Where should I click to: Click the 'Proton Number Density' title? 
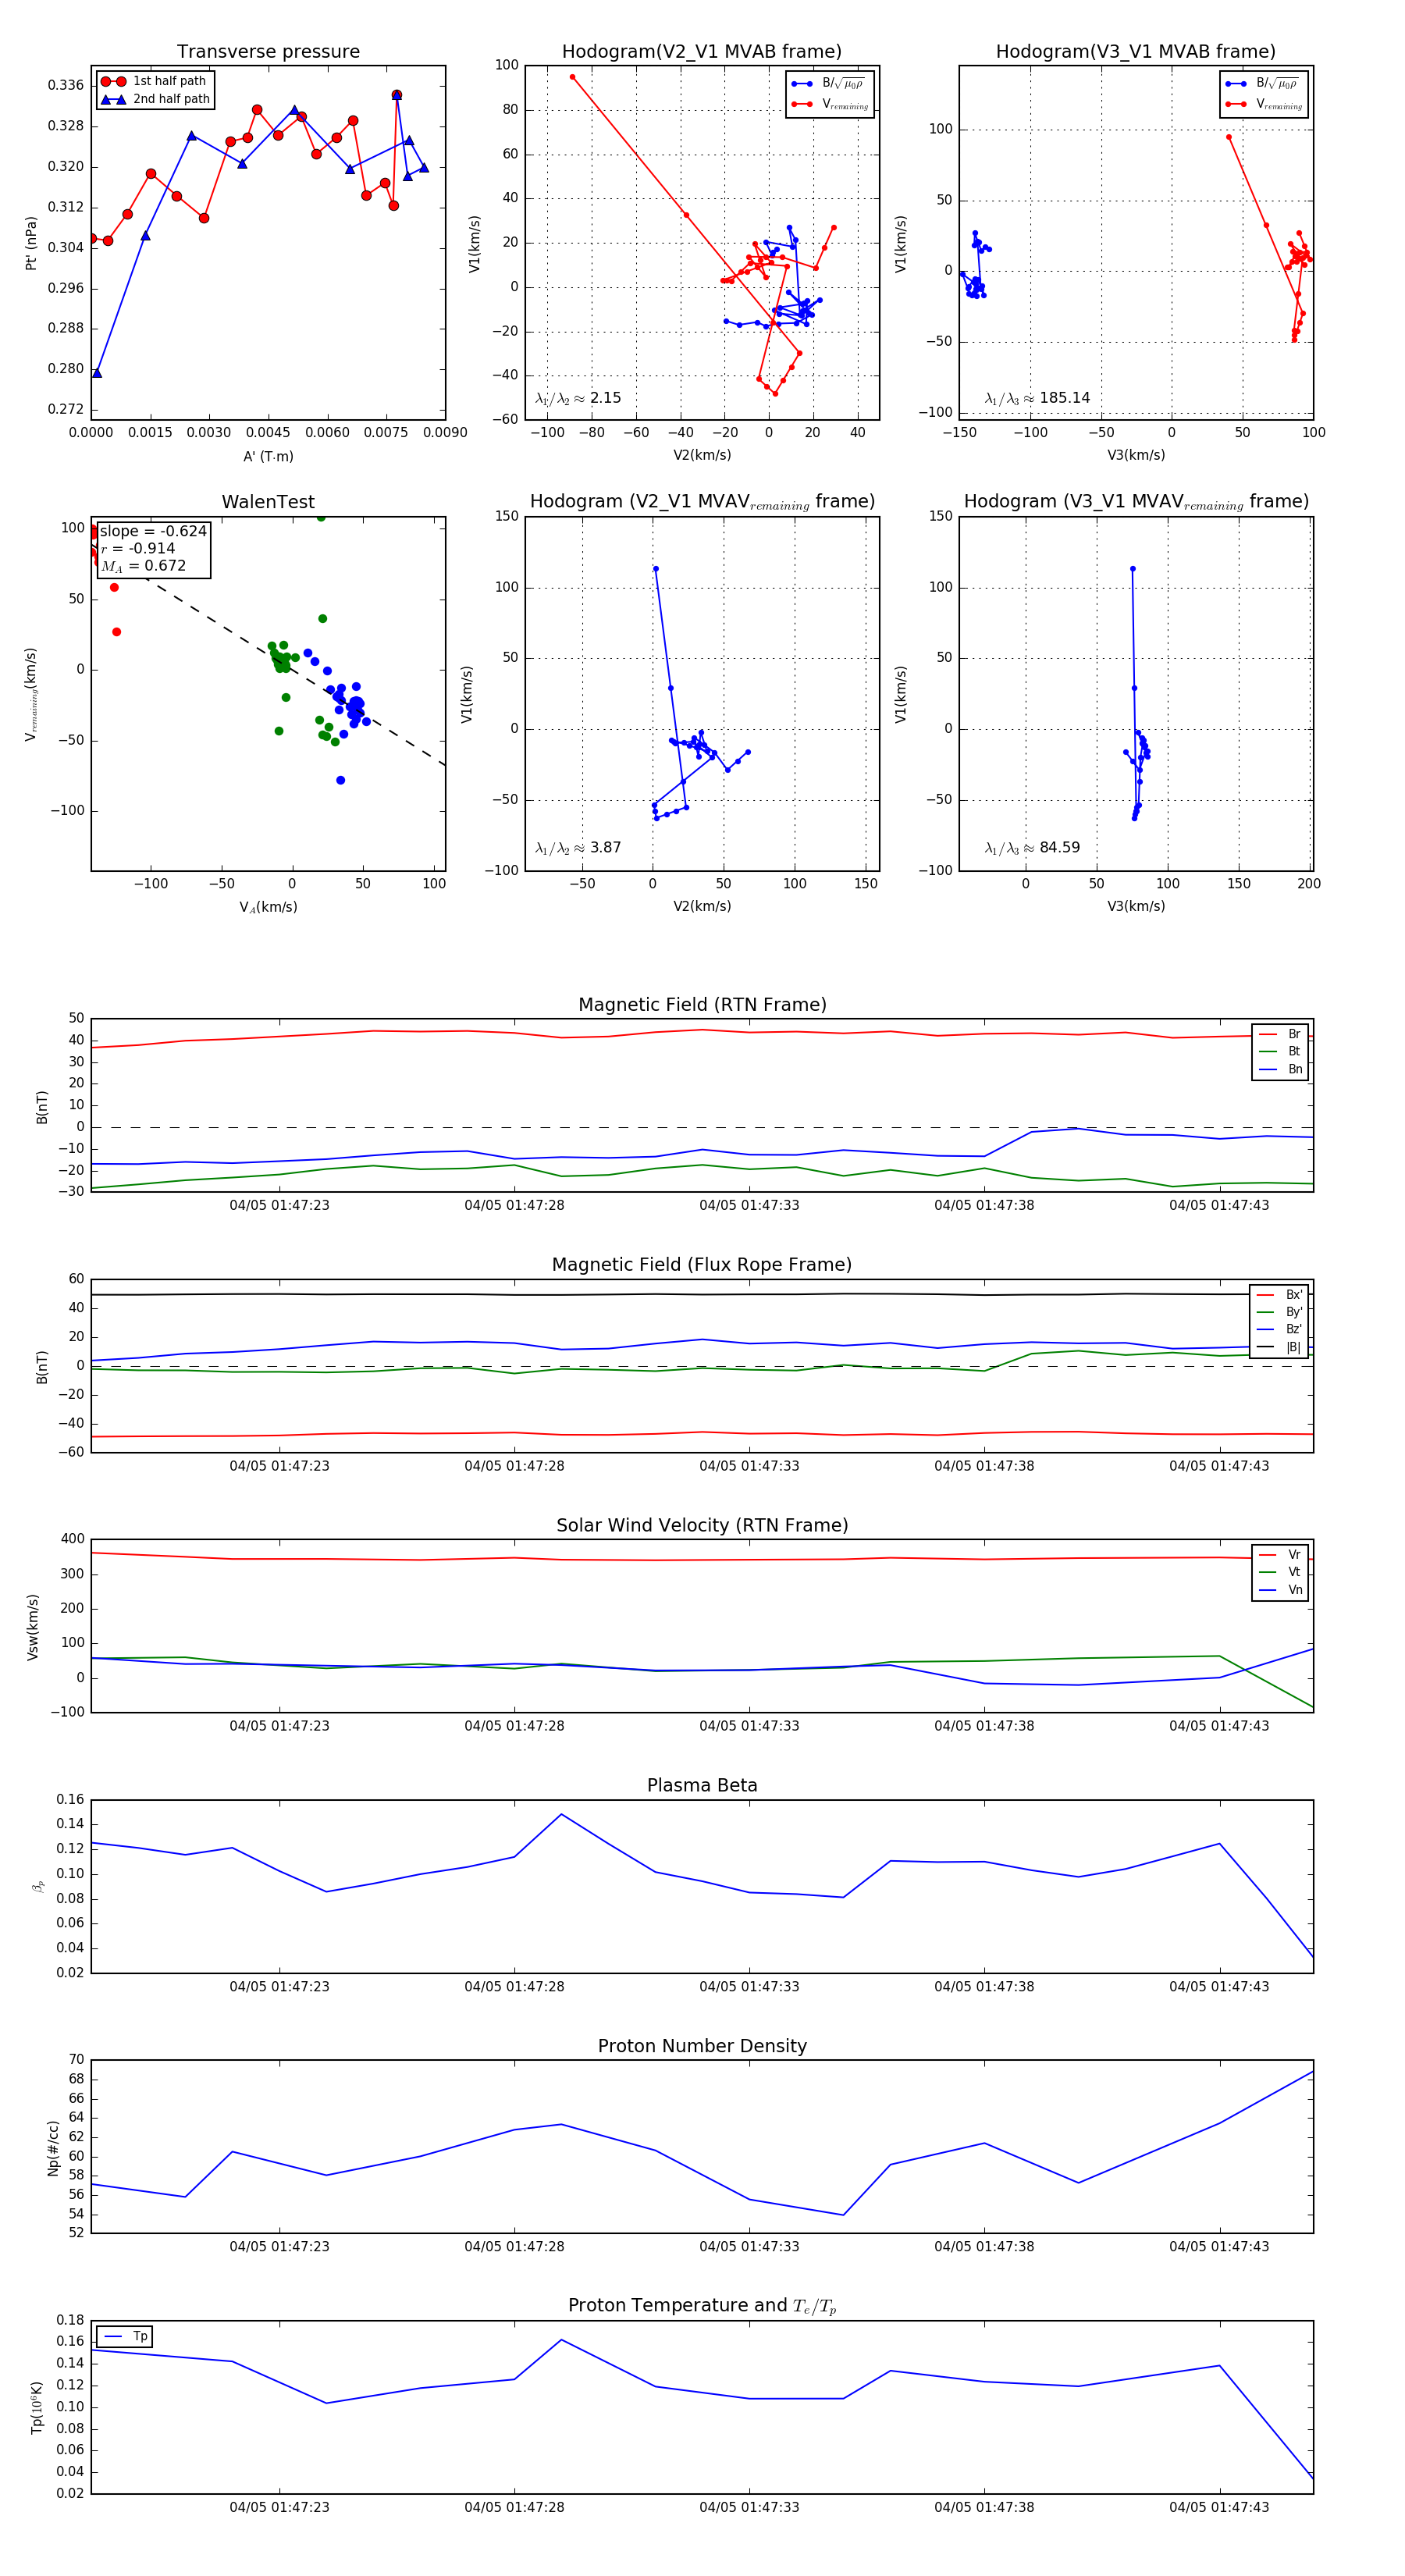click(702, 2046)
